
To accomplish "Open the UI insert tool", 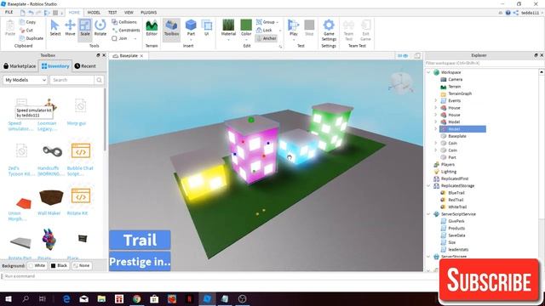I will pyautogui.click(x=207, y=28).
